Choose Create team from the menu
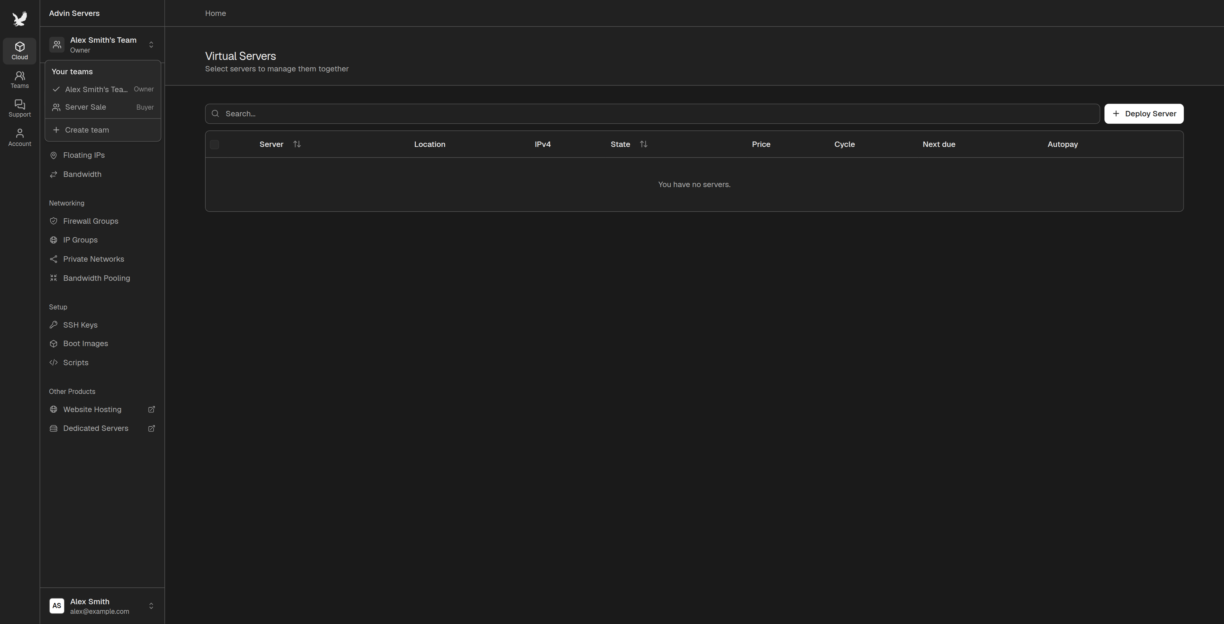1224x624 pixels. pos(103,130)
